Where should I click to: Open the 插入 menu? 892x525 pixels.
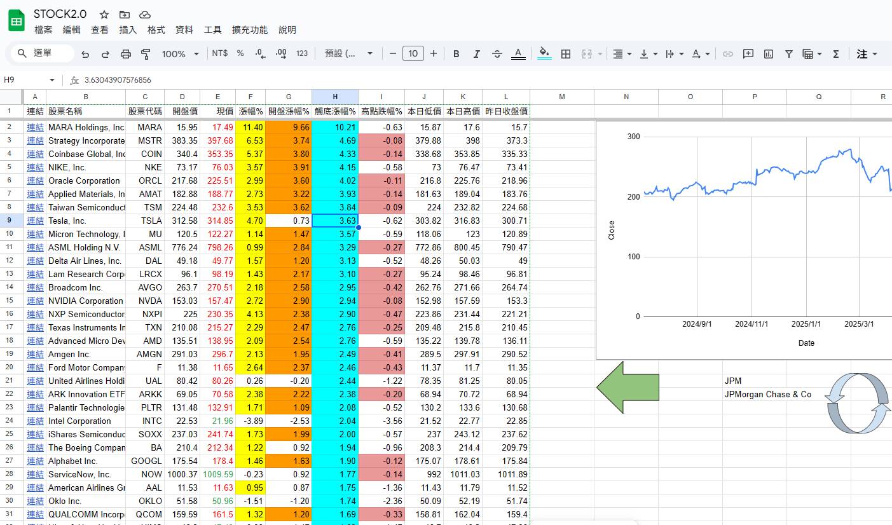[x=128, y=30]
